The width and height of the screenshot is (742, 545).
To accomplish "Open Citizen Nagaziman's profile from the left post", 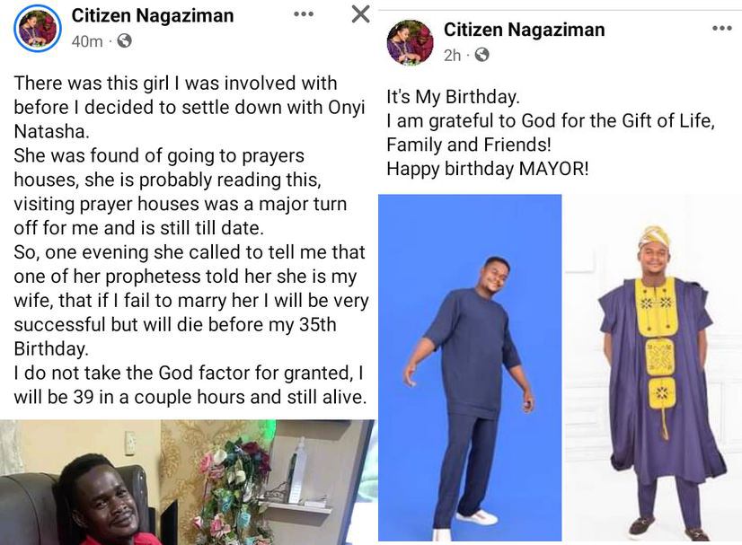I will 152,15.
